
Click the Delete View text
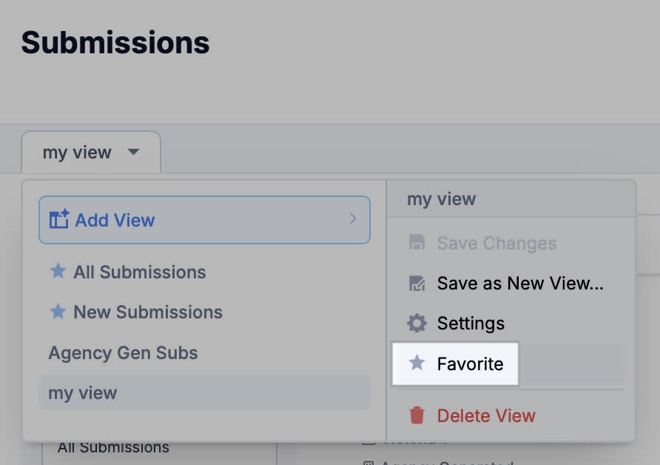(x=486, y=415)
